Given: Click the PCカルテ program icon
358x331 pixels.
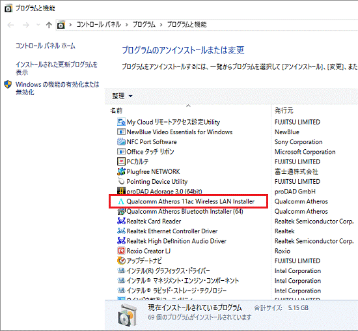Looking at the screenshot, I should 121,162.
